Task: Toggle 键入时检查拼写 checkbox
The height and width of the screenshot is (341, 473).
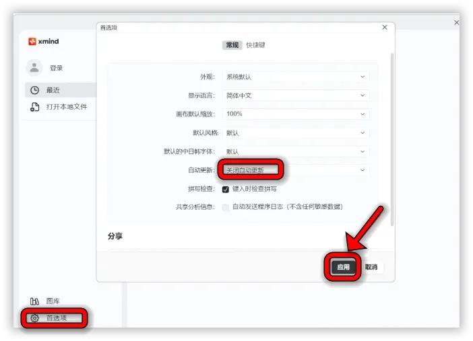Action: tap(226, 190)
